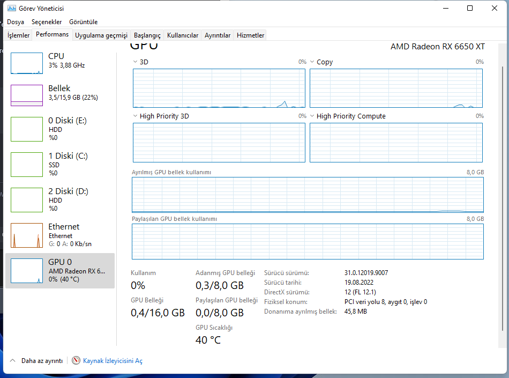Open the Görüntüle menu
This screenshot has width=509, height=378.
pos(84,22)
